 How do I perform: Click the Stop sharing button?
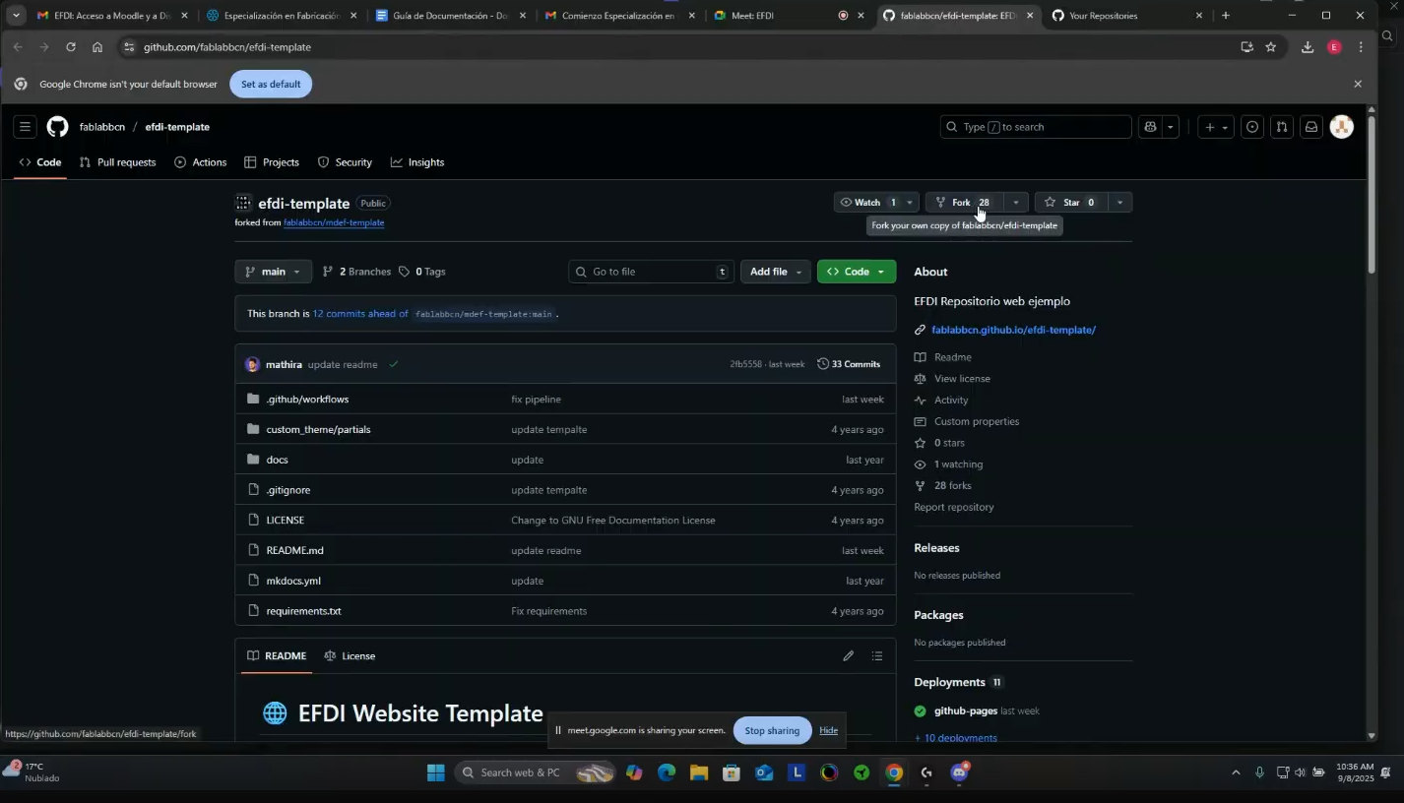772,730
